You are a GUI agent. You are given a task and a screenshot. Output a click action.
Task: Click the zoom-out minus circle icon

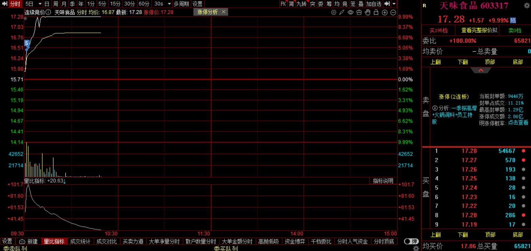(x=393, y=13)
